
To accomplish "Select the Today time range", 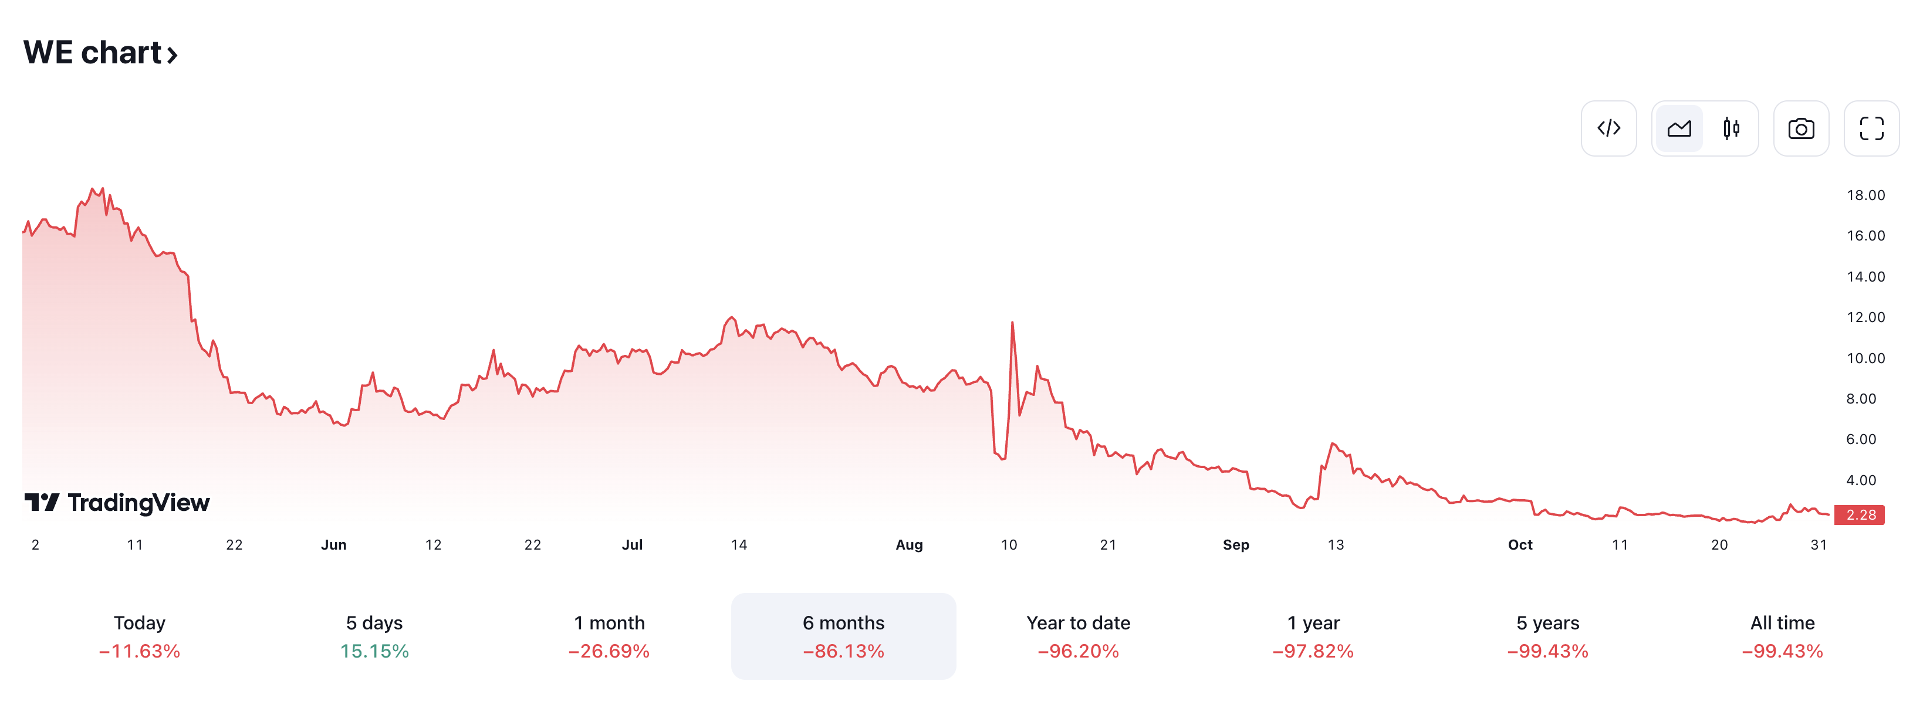I will tap(140, 636).
